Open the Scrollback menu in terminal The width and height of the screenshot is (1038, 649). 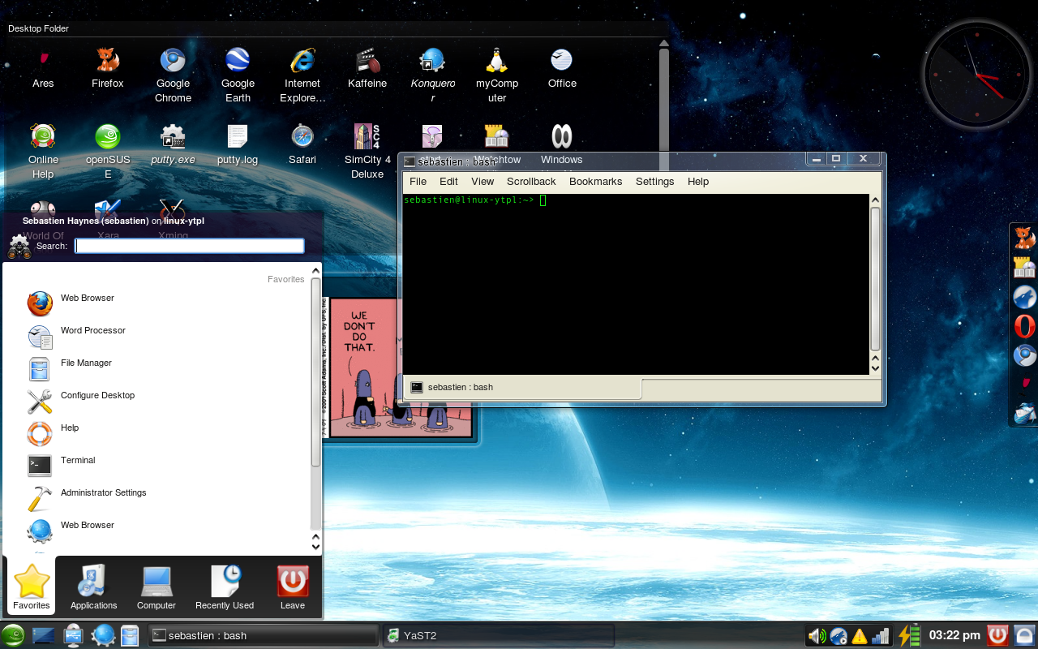point(531,182)
